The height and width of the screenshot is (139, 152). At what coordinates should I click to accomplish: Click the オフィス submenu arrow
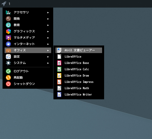pos(48,51)
